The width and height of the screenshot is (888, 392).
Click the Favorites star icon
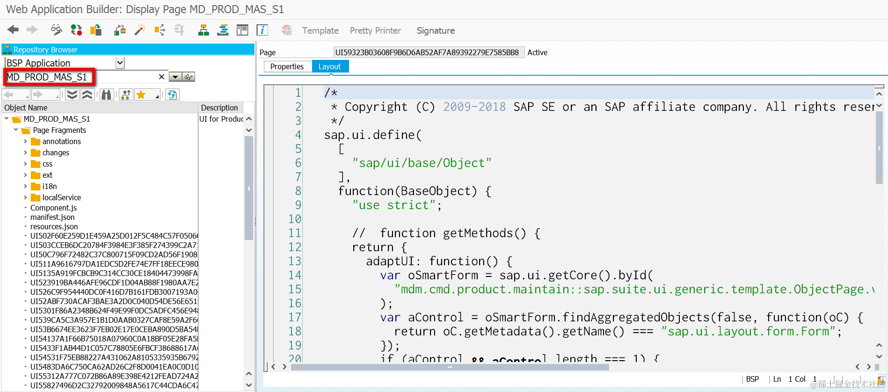tap(140, 95)
